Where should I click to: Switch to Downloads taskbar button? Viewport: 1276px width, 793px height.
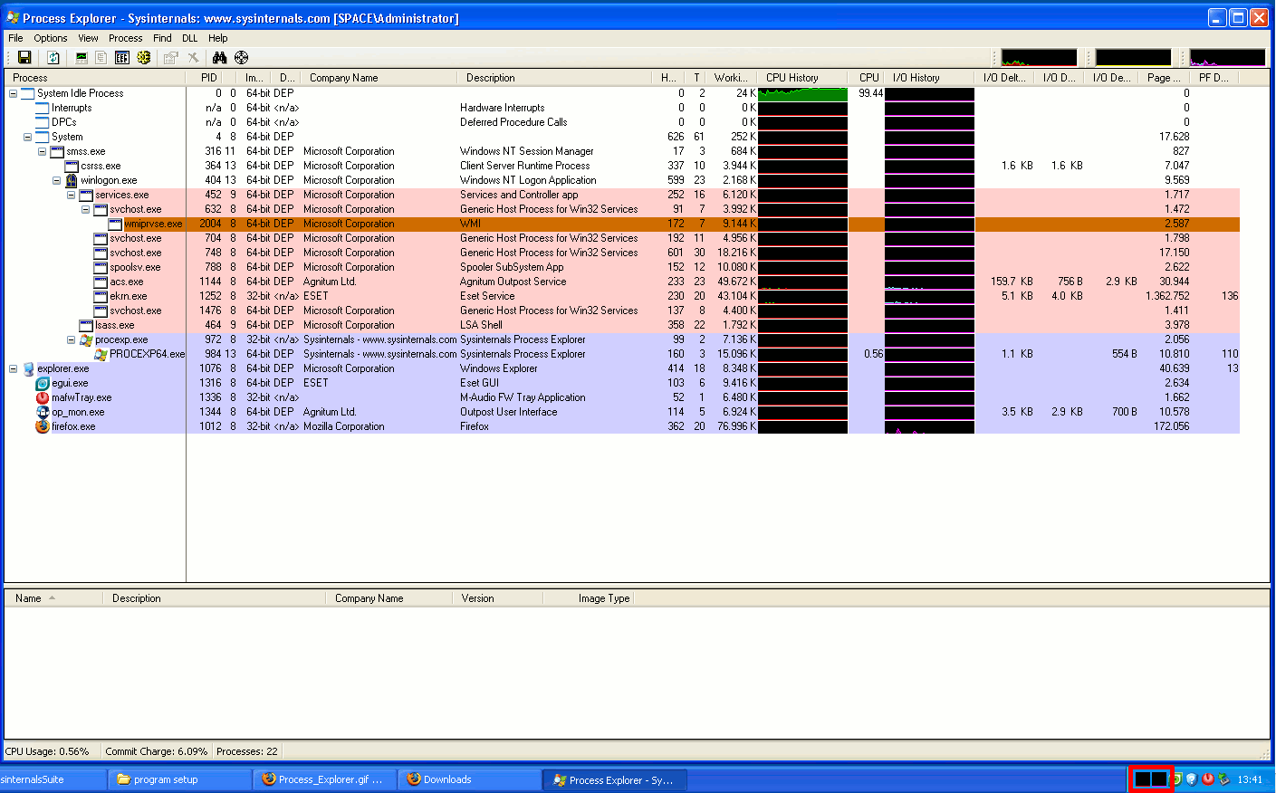pos(447,779)
